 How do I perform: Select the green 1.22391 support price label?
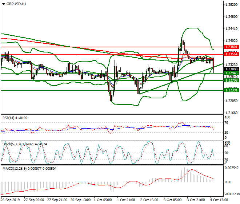click(231, 90)
